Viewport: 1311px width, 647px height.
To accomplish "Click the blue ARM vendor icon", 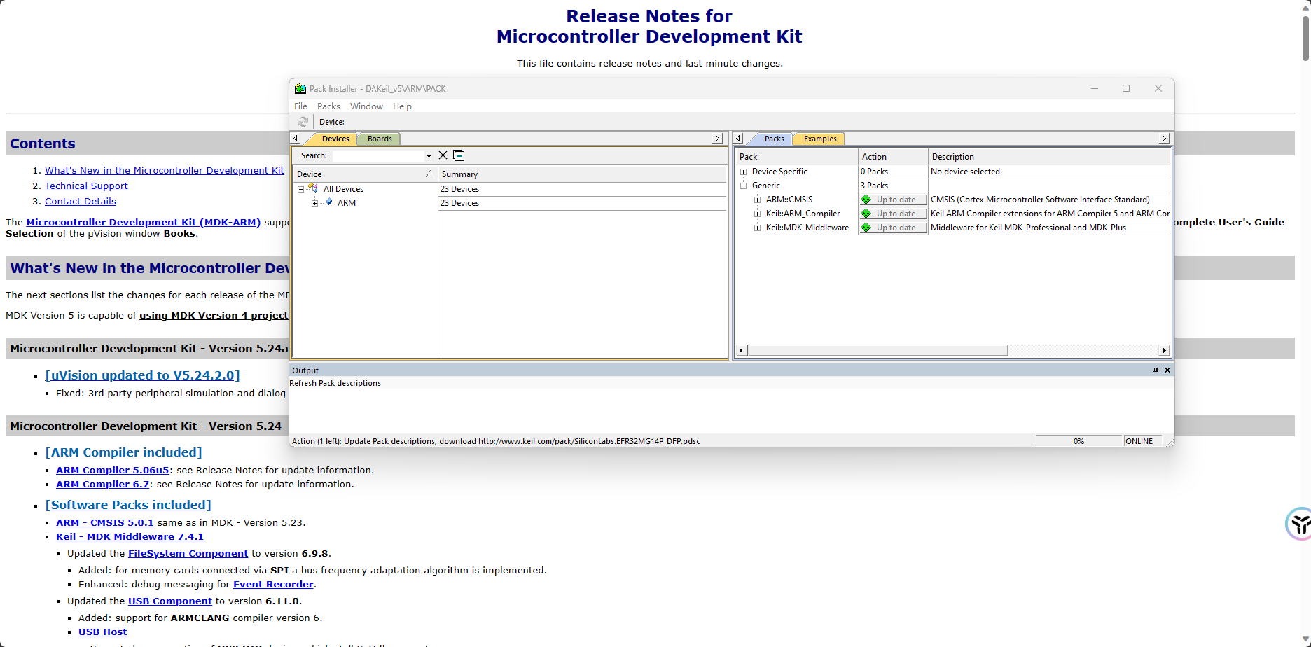I will (x=329, y=202).
